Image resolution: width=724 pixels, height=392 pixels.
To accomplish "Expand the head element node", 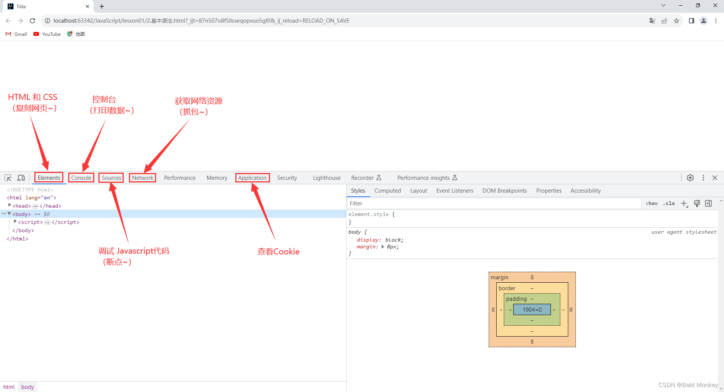I will tap(9, 205).
